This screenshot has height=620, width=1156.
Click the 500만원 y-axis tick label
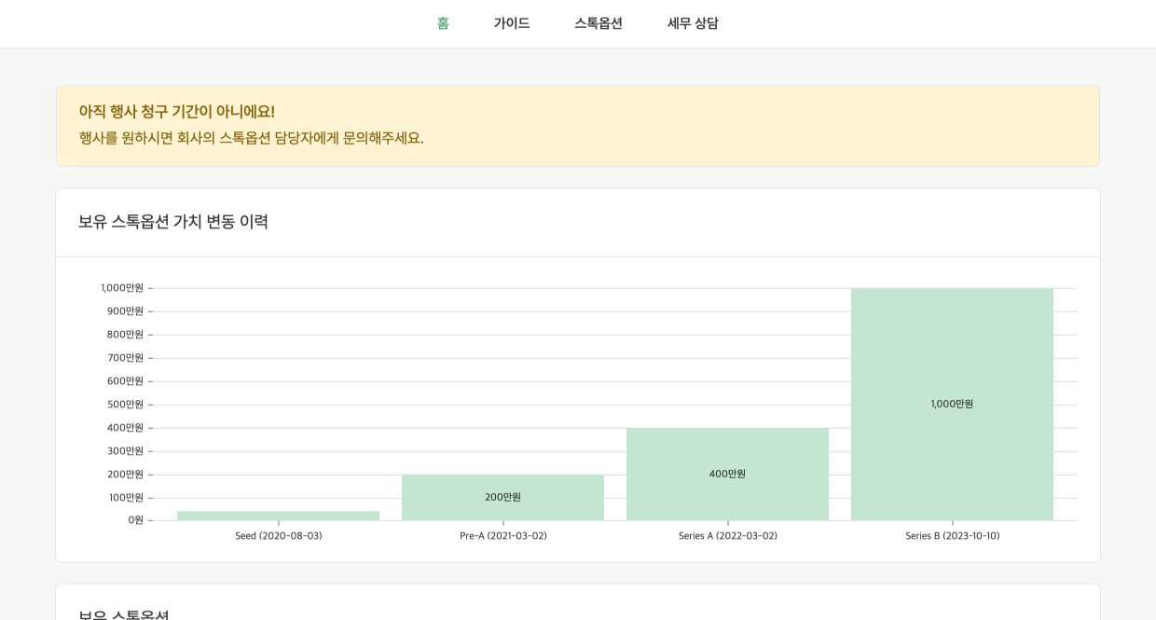[125, 405]
